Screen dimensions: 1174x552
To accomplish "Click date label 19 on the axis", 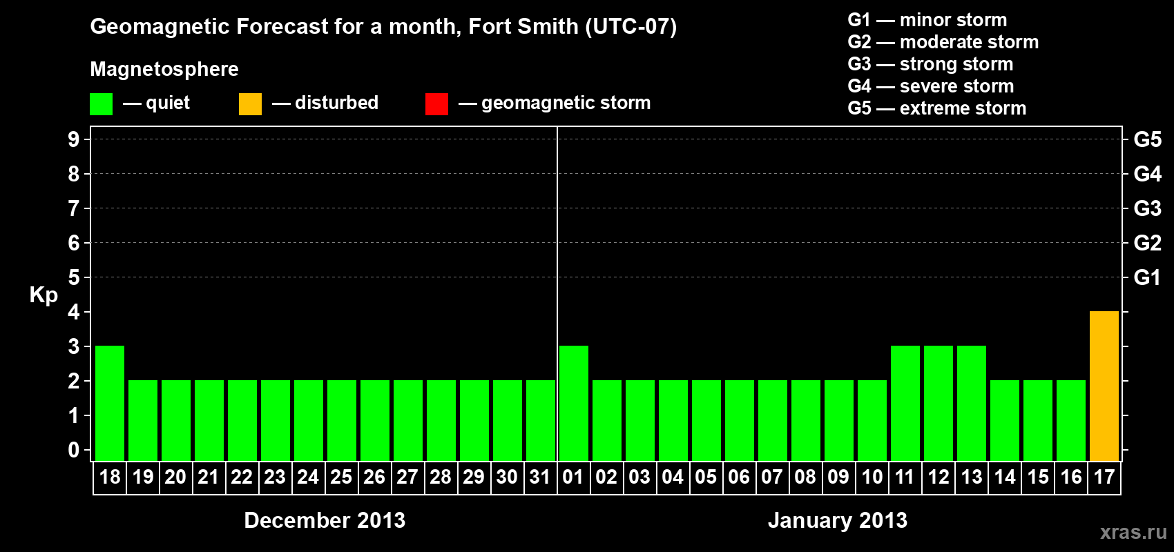I will 143,477.
